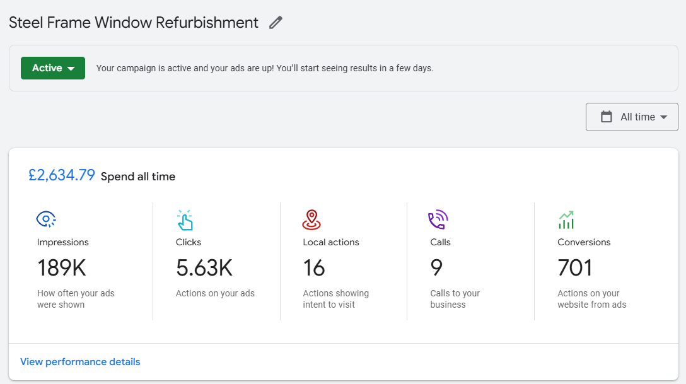
Task: Click the 16 local actions number
Action: click(x=314, y=268)
